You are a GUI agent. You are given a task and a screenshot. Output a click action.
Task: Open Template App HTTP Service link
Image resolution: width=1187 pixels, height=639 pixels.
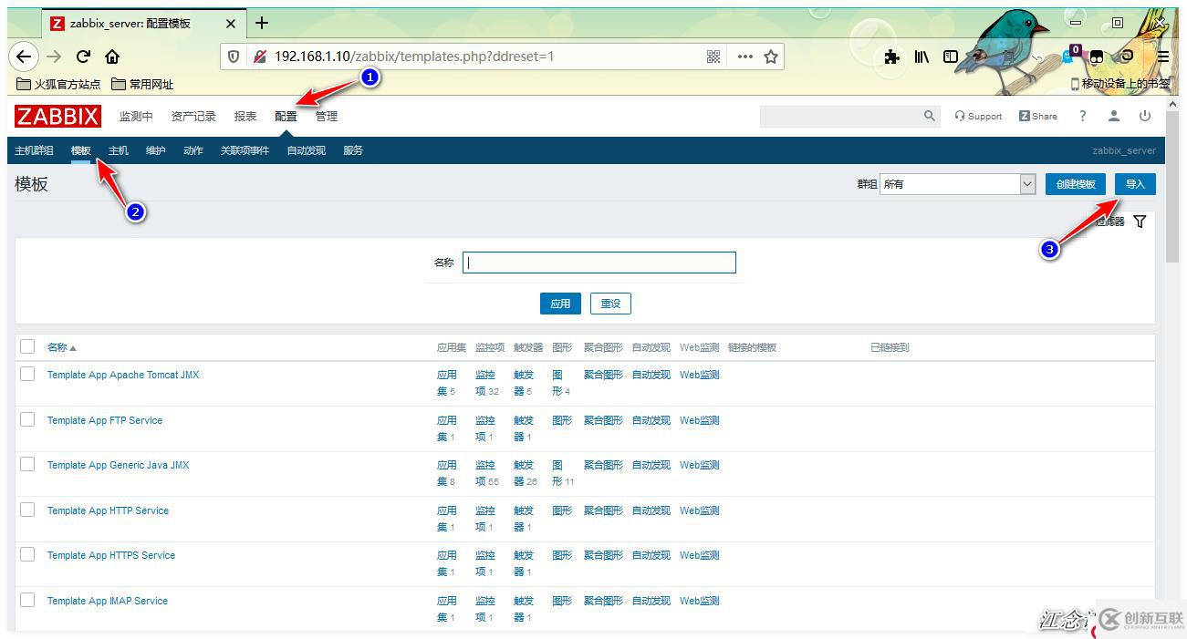108,510
